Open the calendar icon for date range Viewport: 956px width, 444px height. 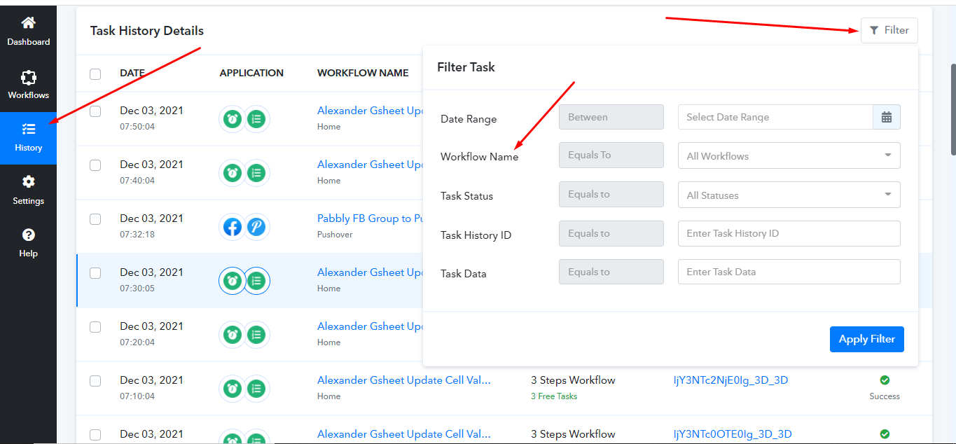[x=886, y=117]
